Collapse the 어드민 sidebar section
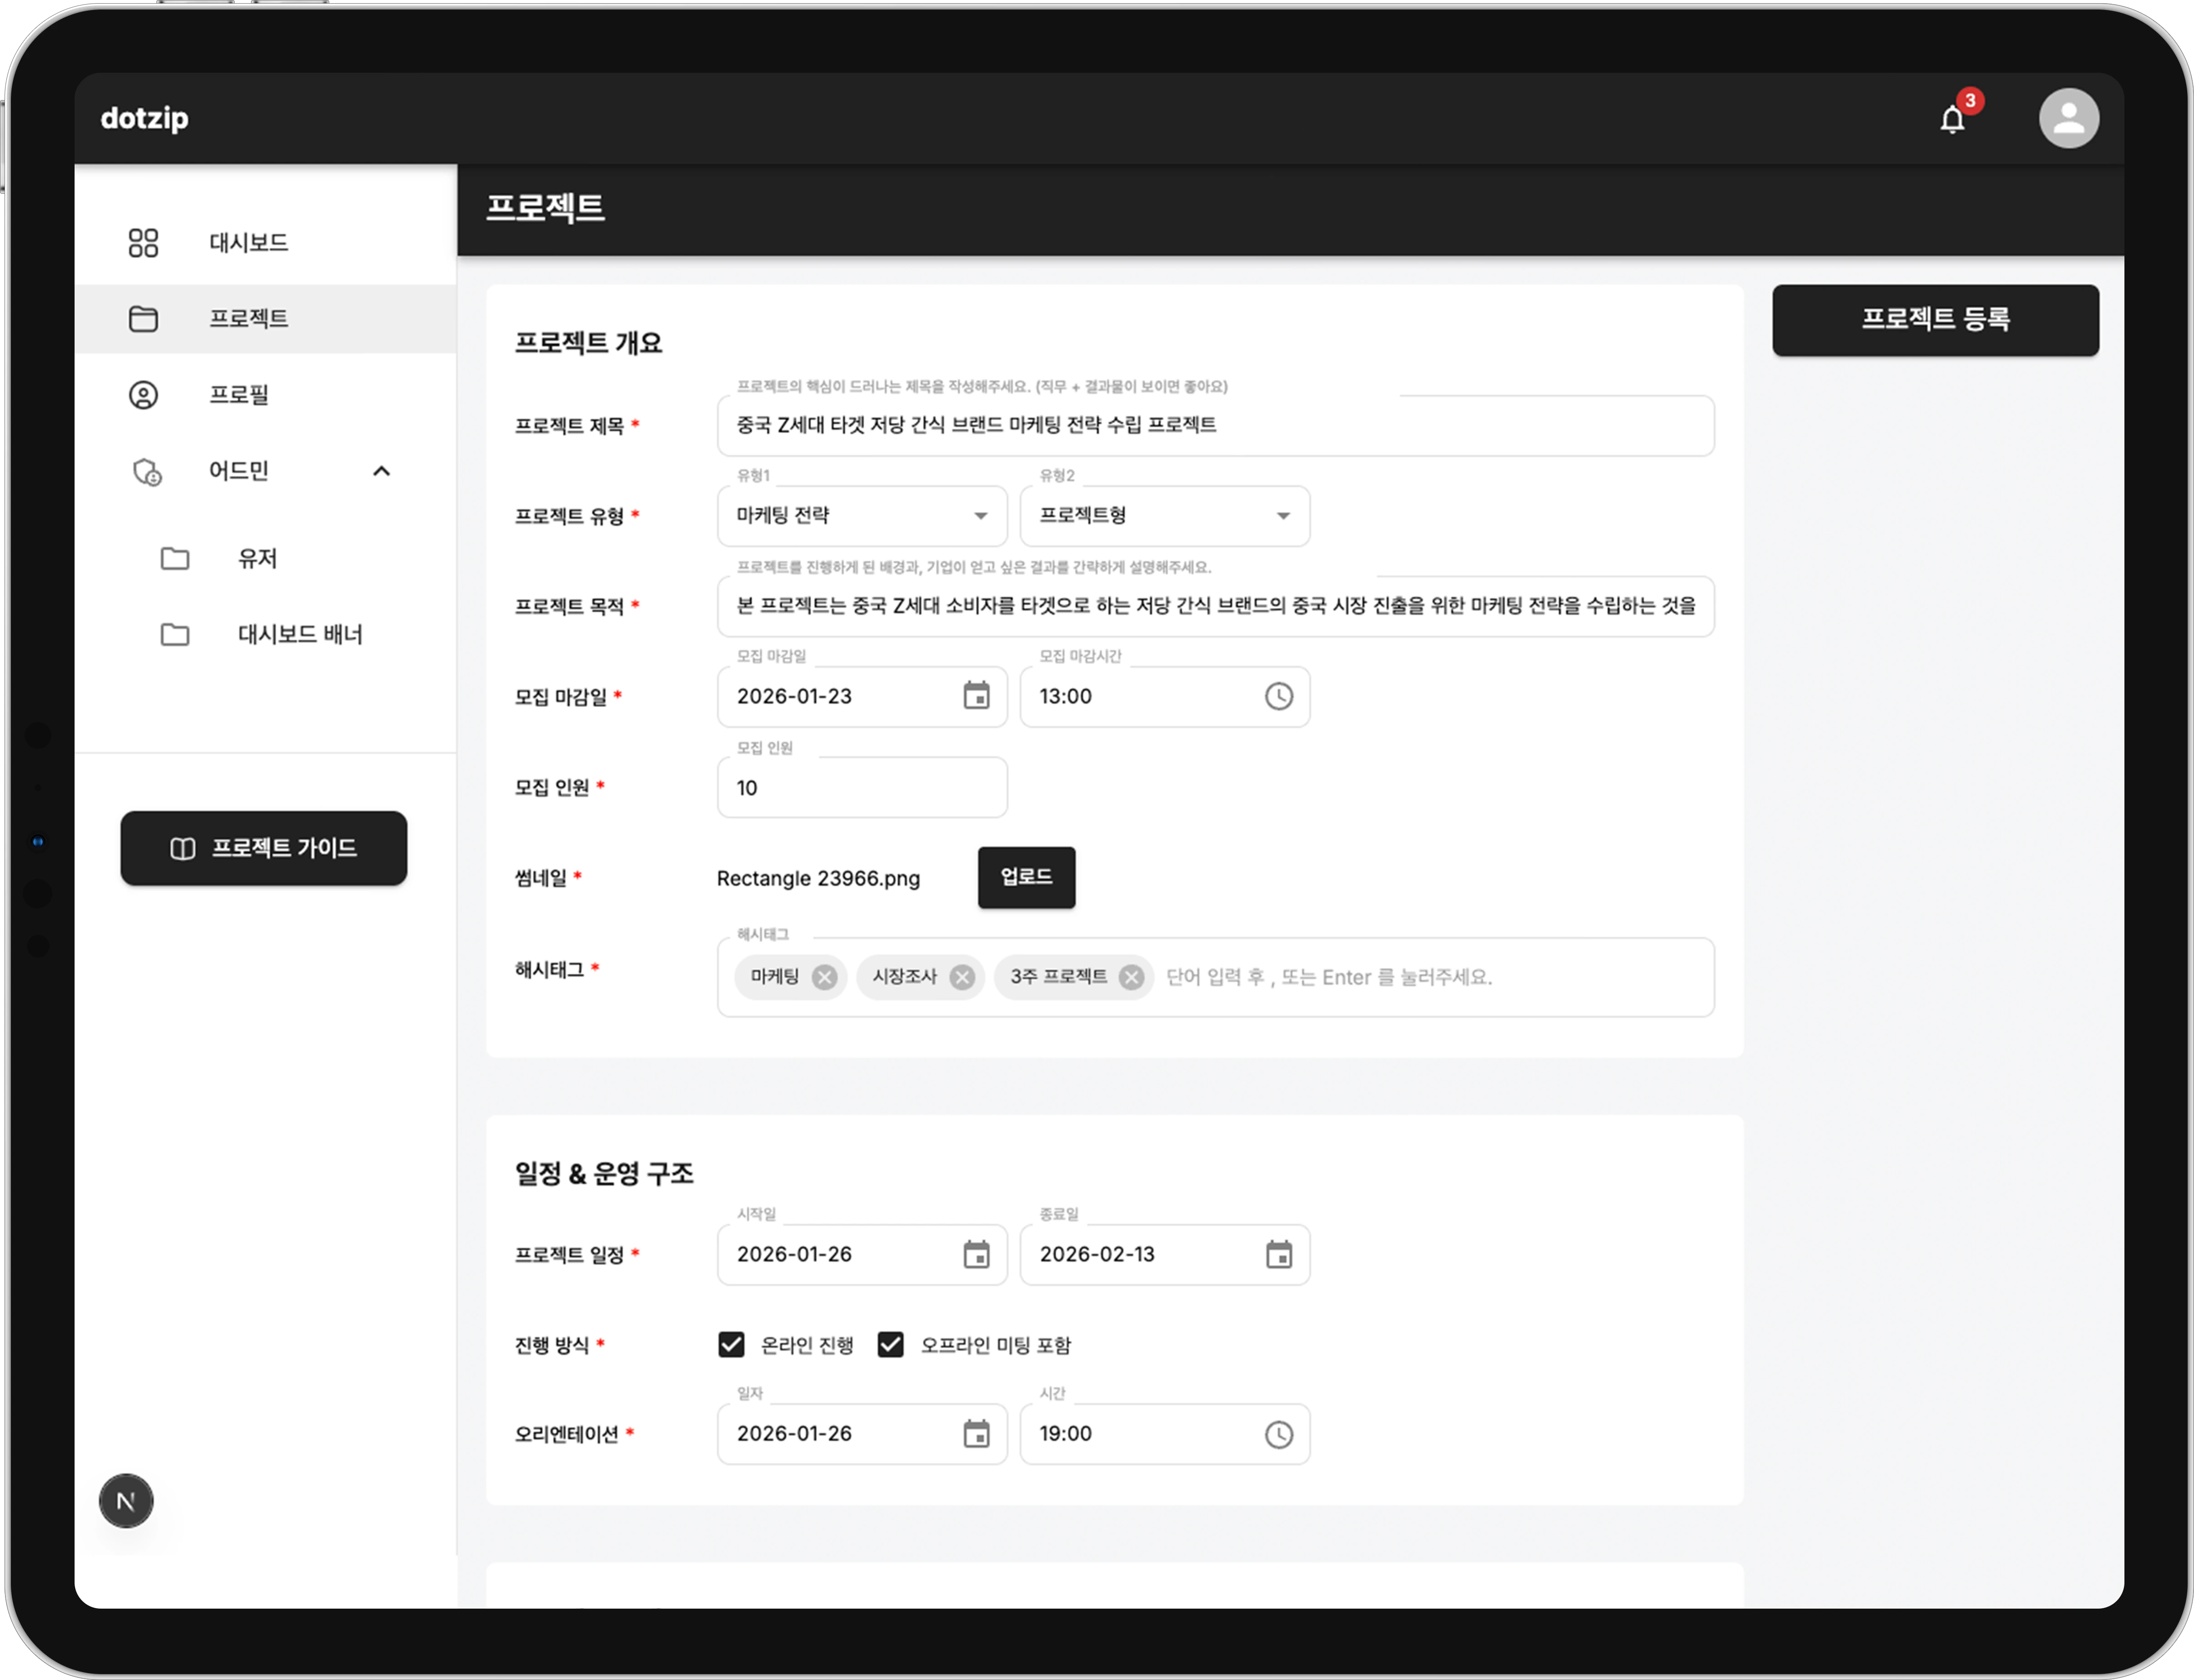Viewport: 2194px width, 1680px height. [381, 471]
